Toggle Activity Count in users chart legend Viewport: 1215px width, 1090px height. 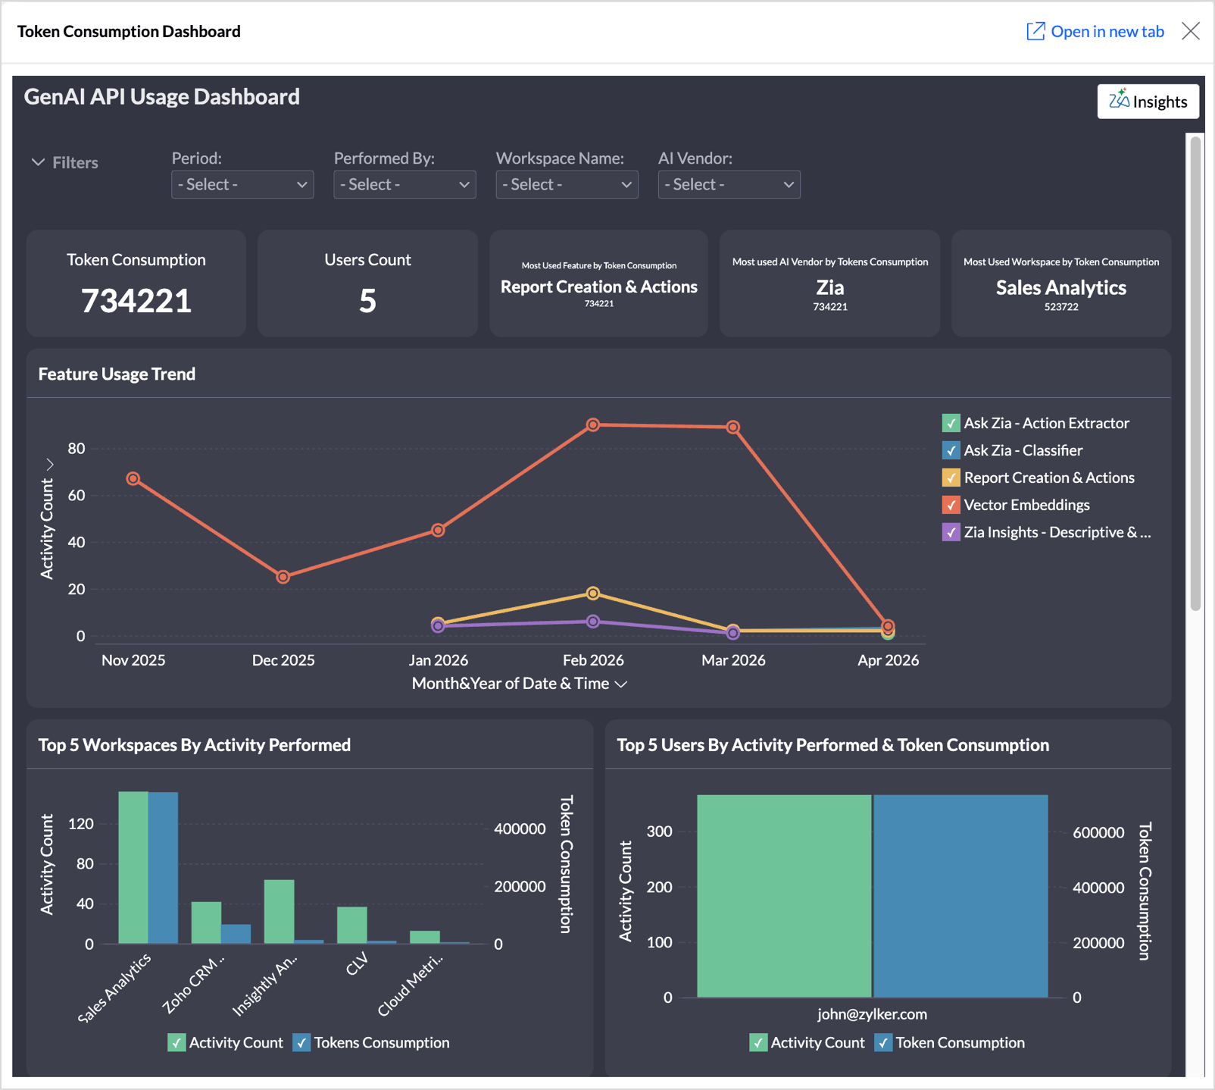[758, 1043]
